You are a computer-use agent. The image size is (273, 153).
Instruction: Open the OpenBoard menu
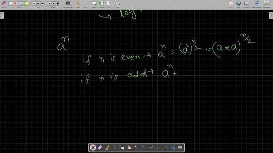pos(266,4)
